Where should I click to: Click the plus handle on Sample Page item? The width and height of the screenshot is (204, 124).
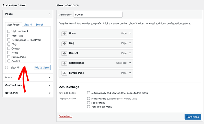[x=64, y=73]
